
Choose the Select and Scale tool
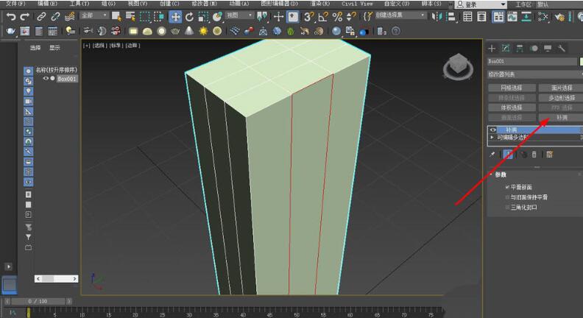(x=203, y=17)
